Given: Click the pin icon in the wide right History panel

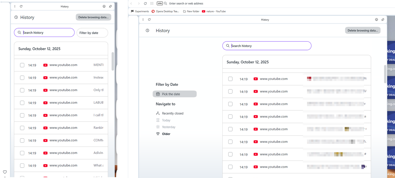Looking at the screenshot, I should click(x=383, y=20).
